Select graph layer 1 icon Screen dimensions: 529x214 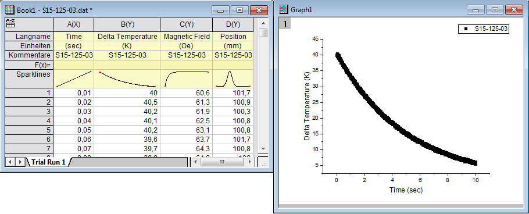point(285,24)
